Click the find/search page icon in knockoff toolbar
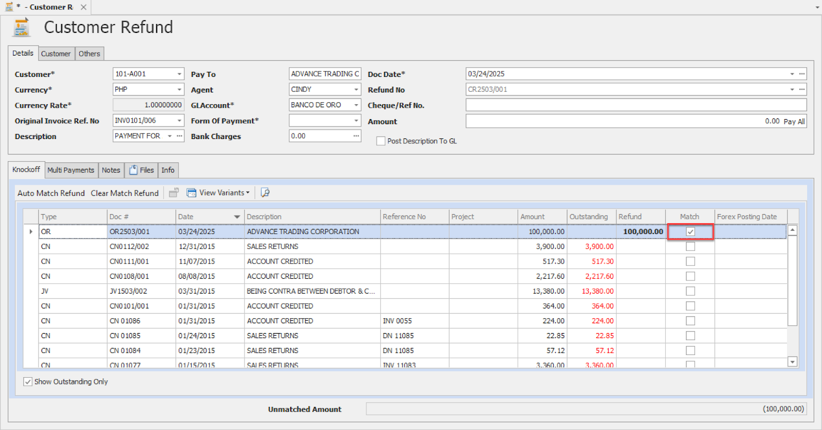Image resolution: width=822 pixels, height=430 pixels. [265, 192]
